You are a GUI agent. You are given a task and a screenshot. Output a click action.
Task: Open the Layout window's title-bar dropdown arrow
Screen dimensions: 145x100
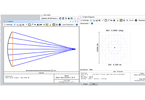pyautogui.click(x=71, y=21)
